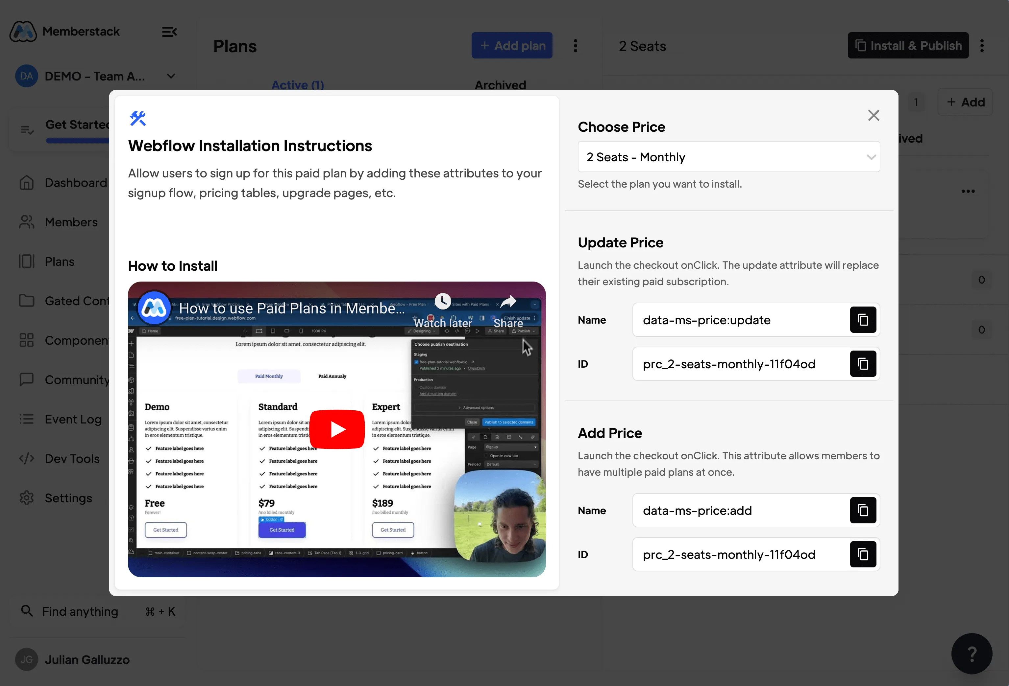Switch to the Active (1) tab
This screenshot has height=686, width=1009.
(298, 84)
